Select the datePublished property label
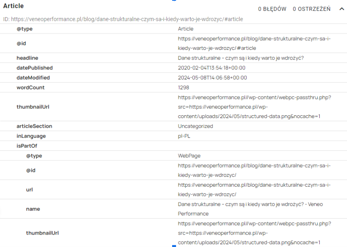The height and width of the screenshot is (247, 347). tap(34, 68)
